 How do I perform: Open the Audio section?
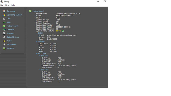point(9,41)
